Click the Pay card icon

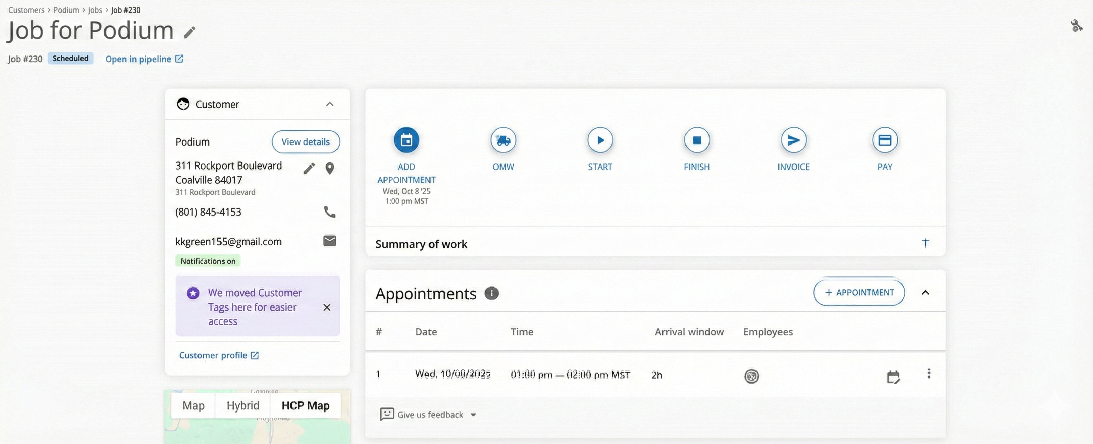pos(884,140)
